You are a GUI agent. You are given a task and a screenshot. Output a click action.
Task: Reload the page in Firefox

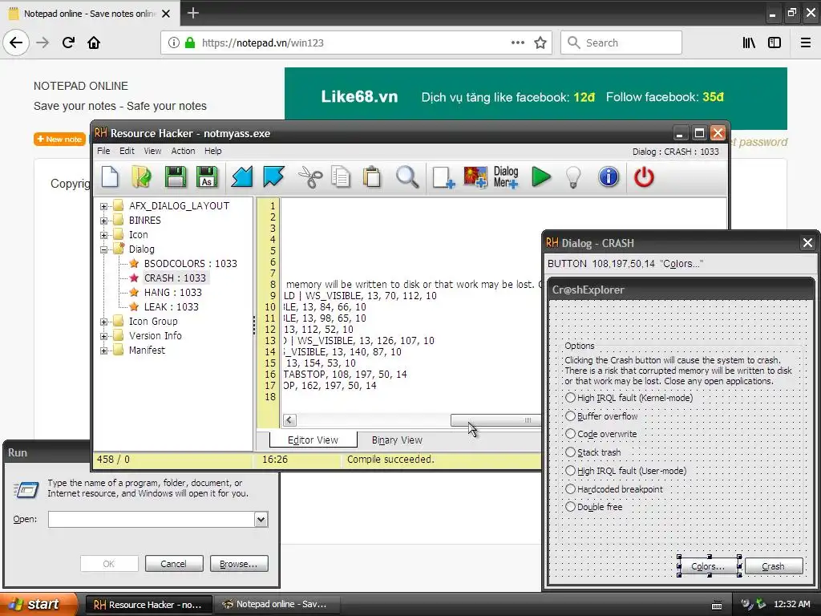68,43
